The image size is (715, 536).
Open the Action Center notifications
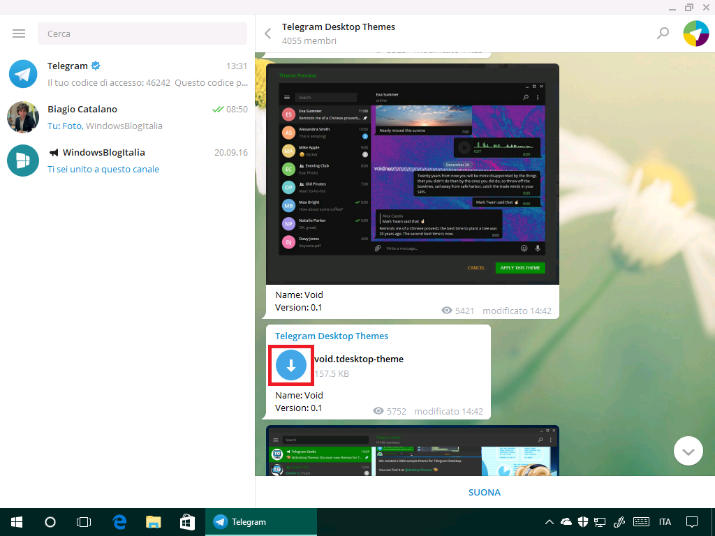[692, 522]
